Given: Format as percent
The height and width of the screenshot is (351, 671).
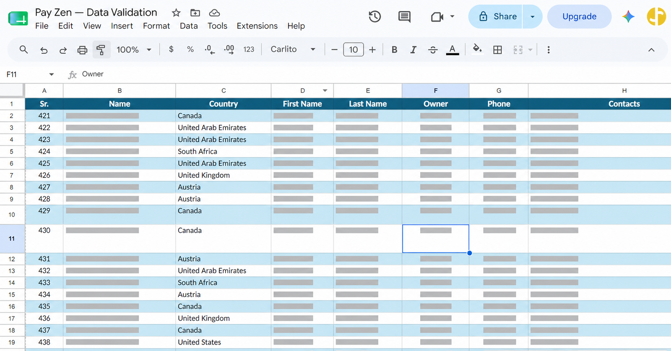Looking at the screenshot, I should [190, 49].
